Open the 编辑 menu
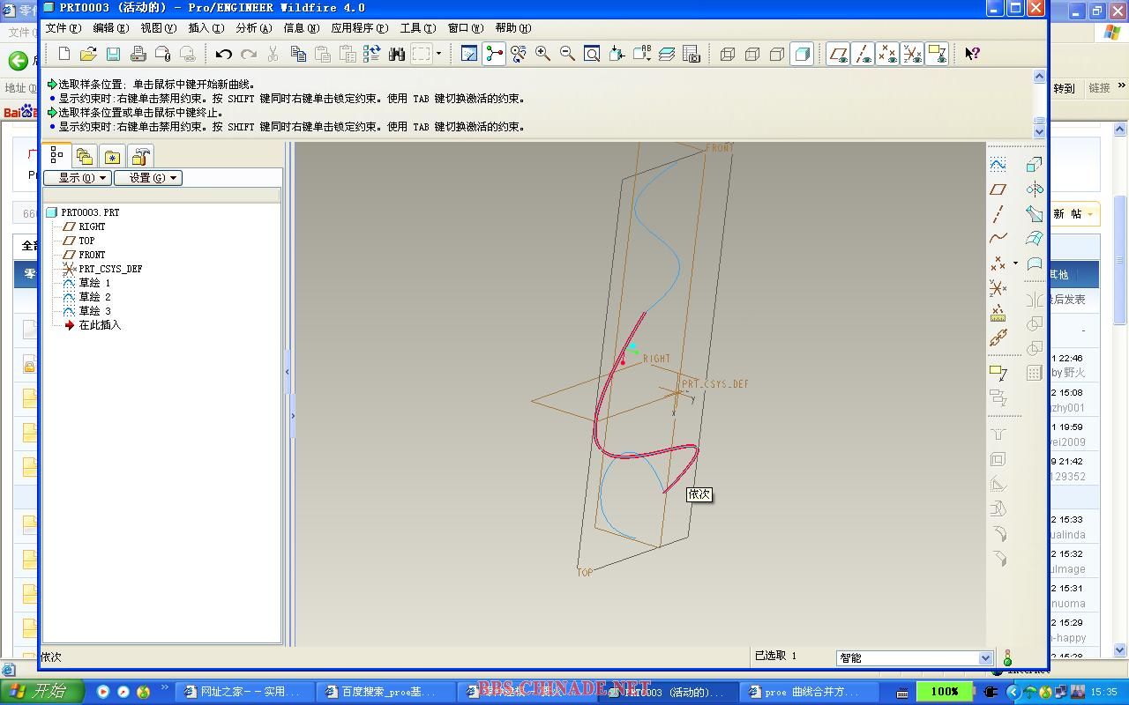 tap(110, 28)
